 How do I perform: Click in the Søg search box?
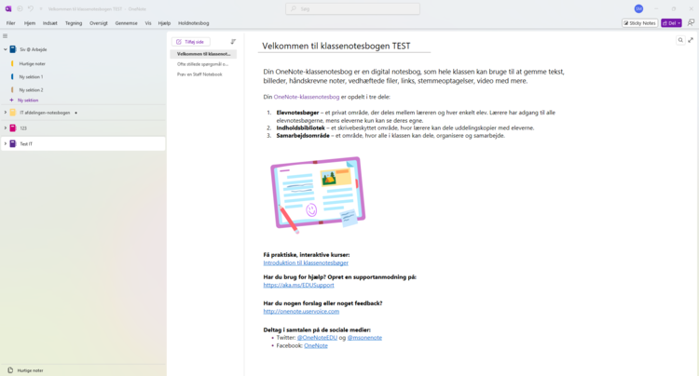tap(352, 8)
